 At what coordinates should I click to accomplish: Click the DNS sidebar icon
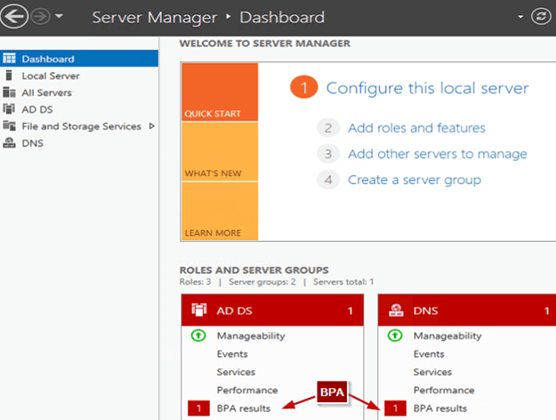point(9,142)
